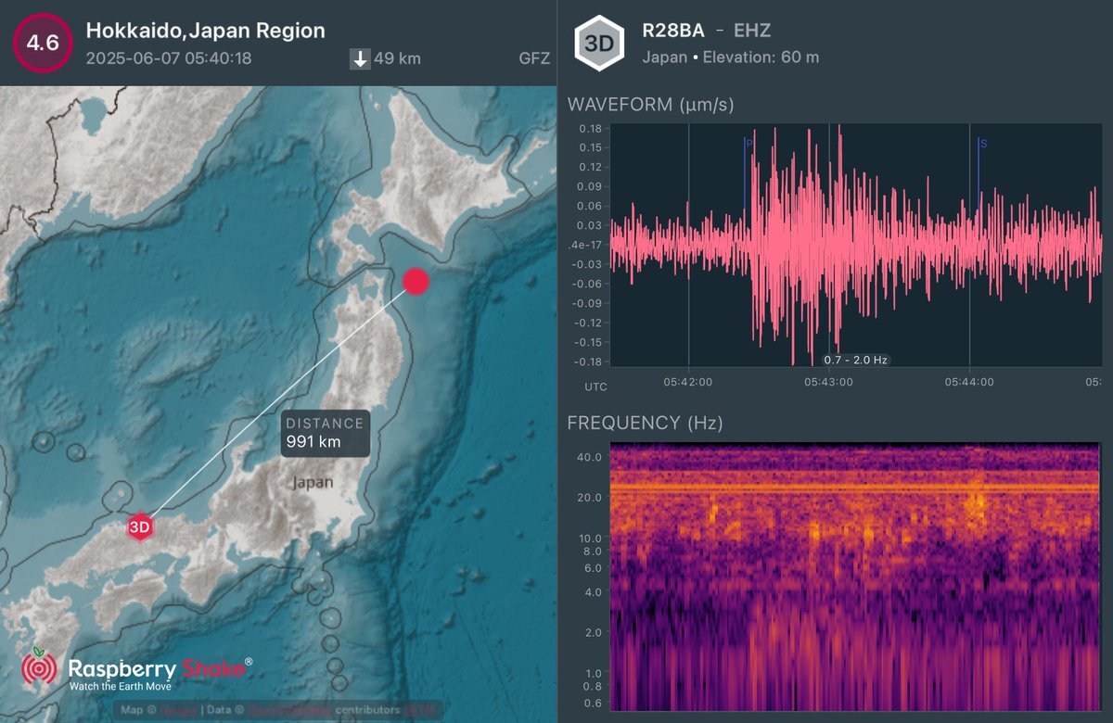Click the DISTANCE 991 km label
The image size is (1113, 723).
325,433
